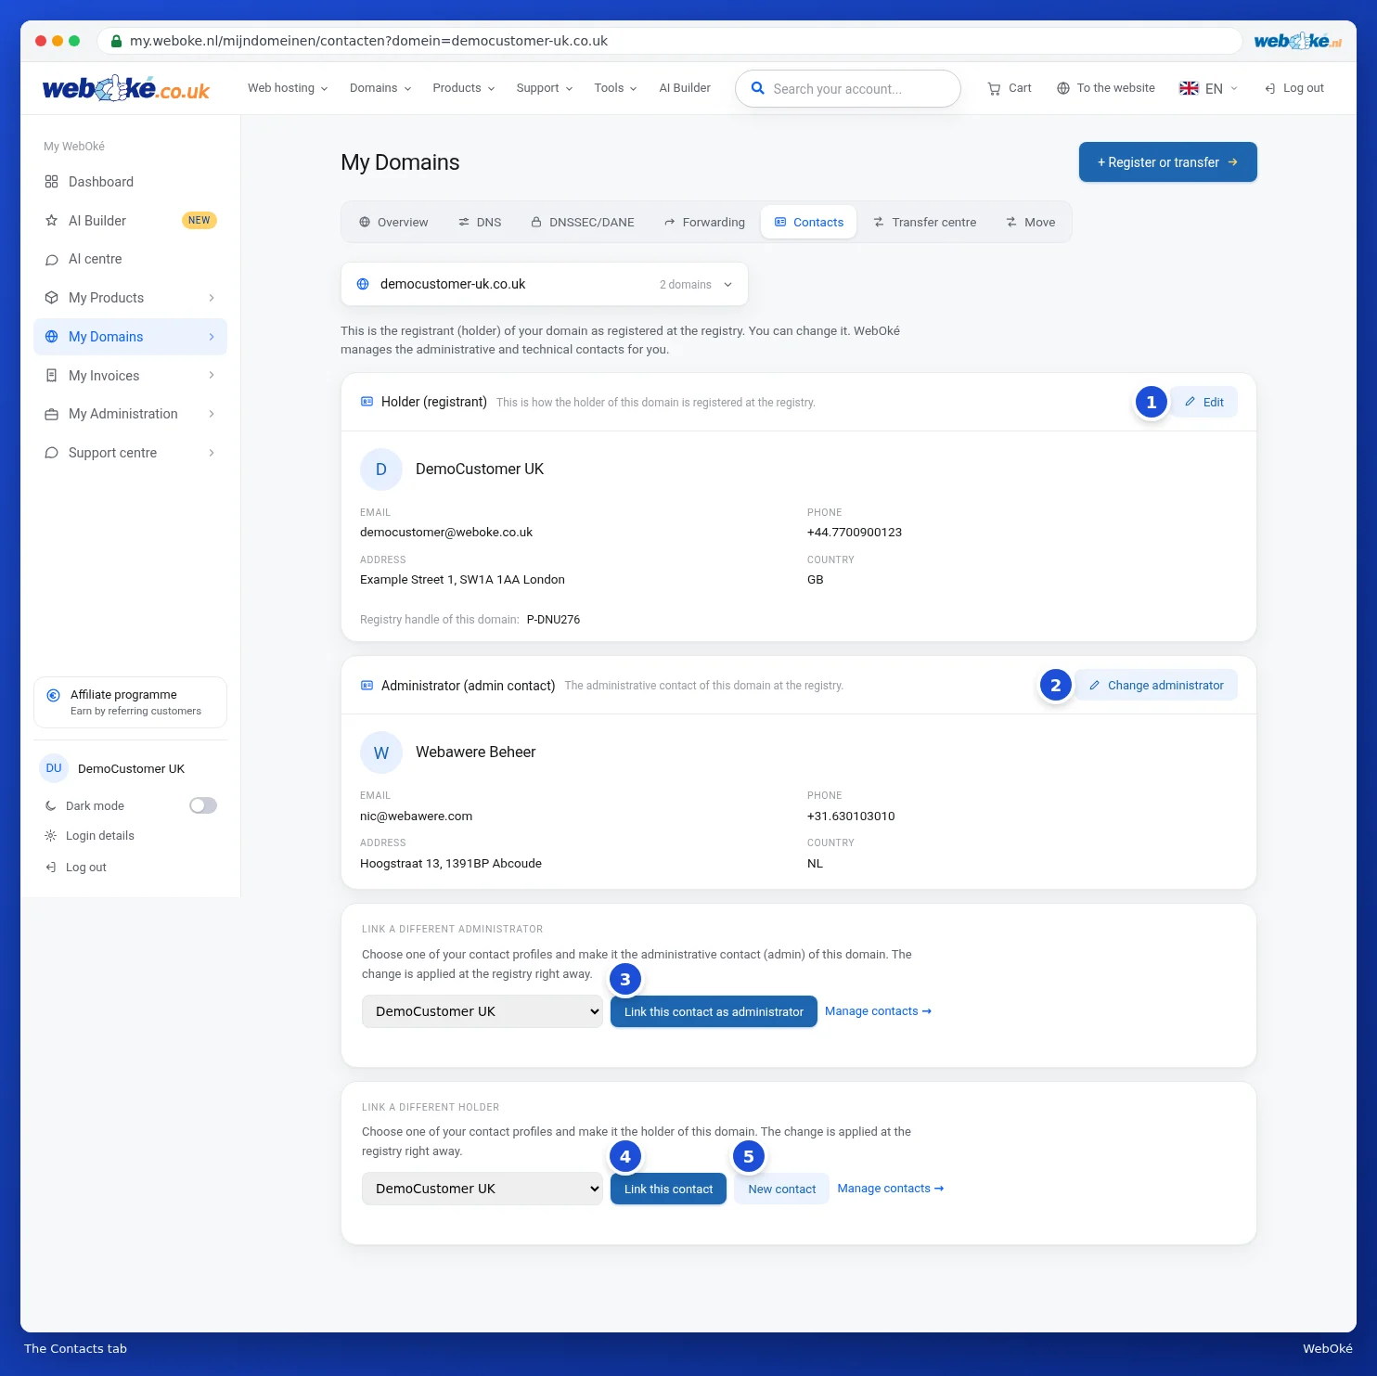
Task: Click Register or transfer button
Action: (x=1167, y=162)
